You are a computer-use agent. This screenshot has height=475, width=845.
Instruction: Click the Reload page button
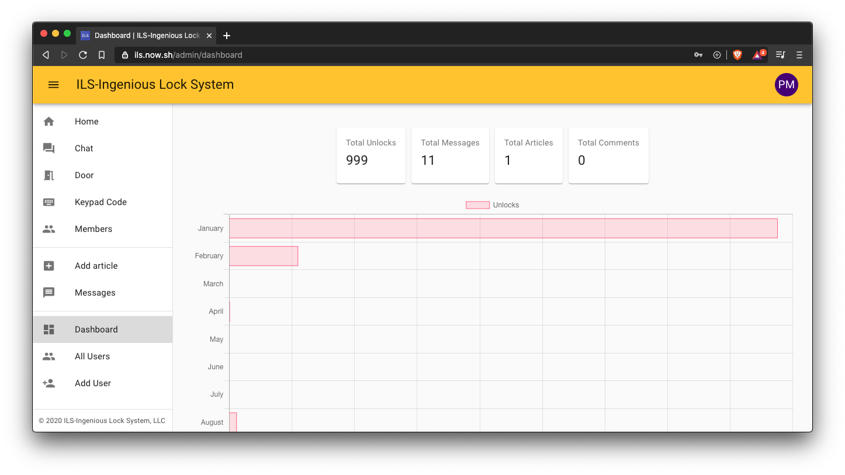click(82, 54)
